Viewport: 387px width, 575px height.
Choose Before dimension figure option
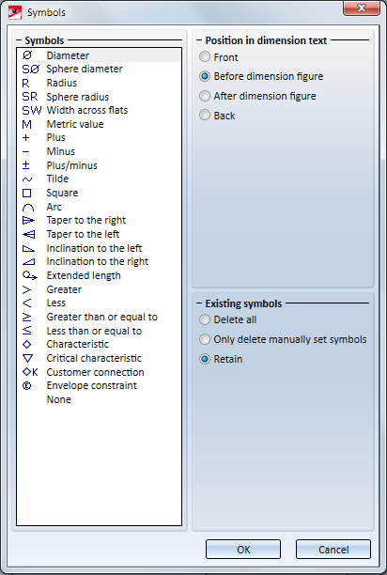pos(261,76)
